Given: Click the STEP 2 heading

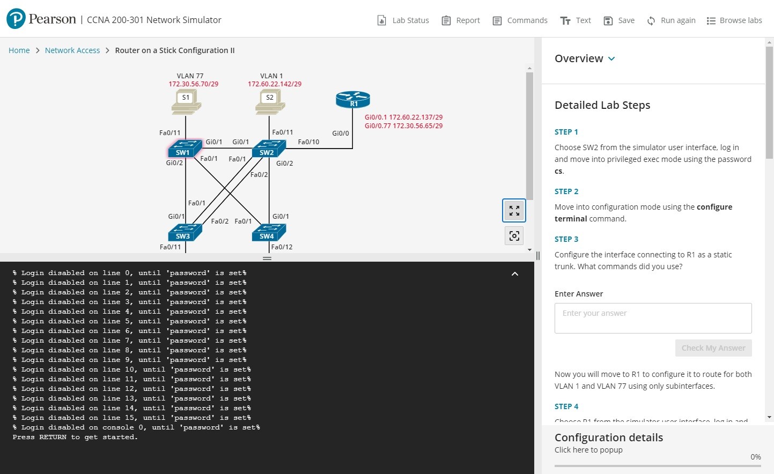Looking at the screenshot, I should pyautogui.click(x=566, y=191).
